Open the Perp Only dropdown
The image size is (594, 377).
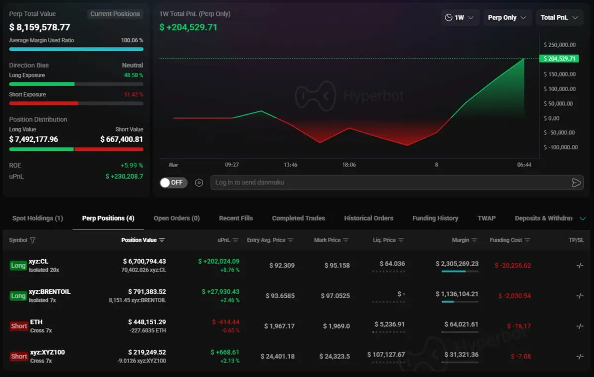(507, 17)
